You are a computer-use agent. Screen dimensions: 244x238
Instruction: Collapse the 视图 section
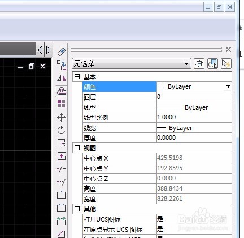[77, 148]
